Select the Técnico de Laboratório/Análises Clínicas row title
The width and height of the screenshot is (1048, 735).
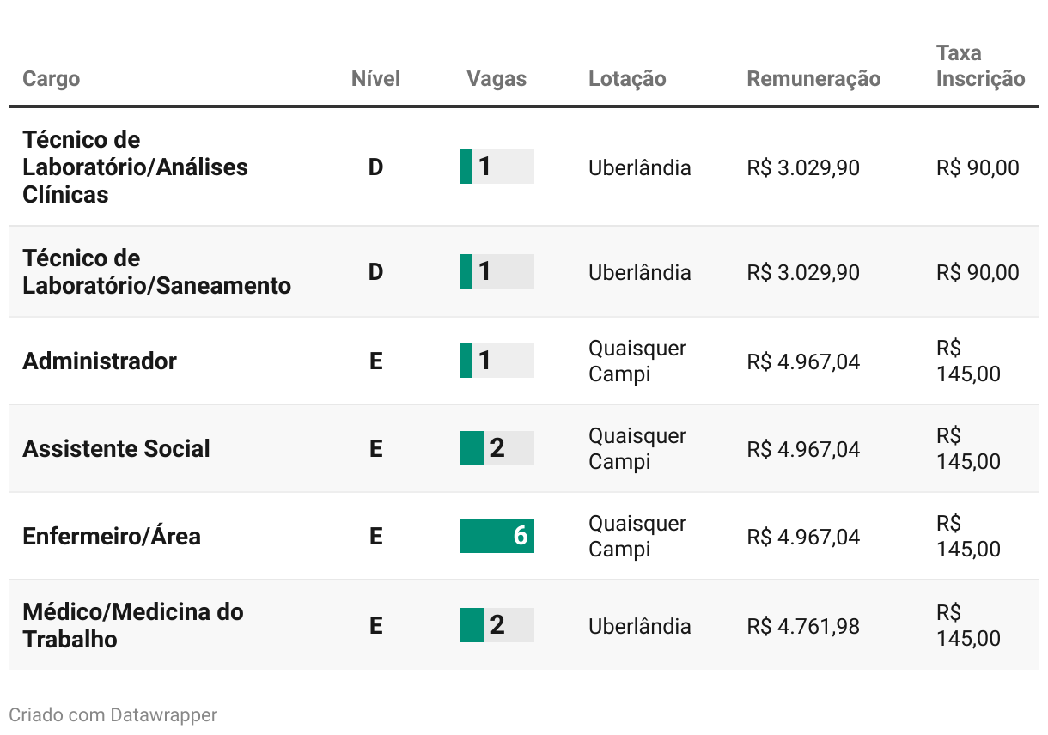[135, 167]
